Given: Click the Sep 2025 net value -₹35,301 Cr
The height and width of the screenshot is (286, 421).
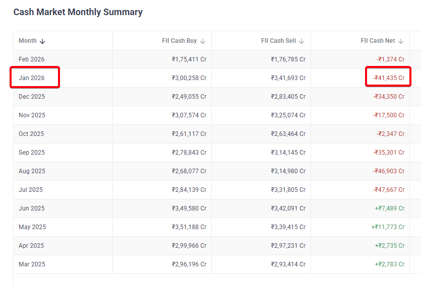Looking at the screenshot, I should click(389, 153).
